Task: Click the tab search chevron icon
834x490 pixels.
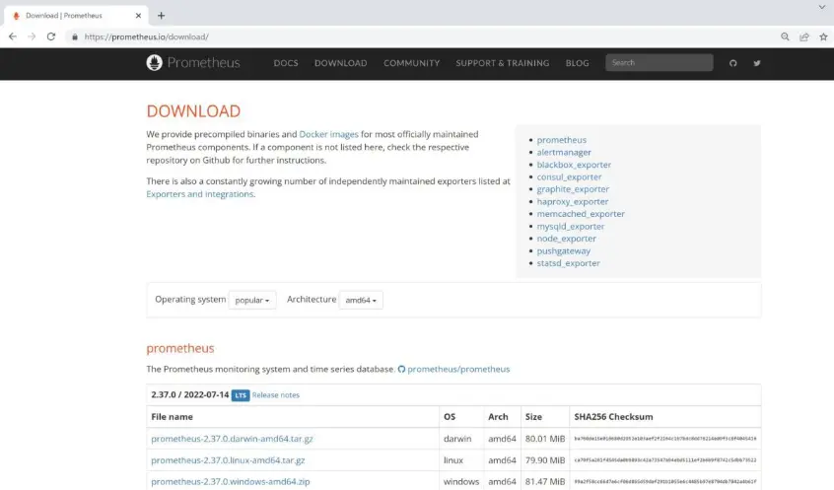Action: pos(822,8)
